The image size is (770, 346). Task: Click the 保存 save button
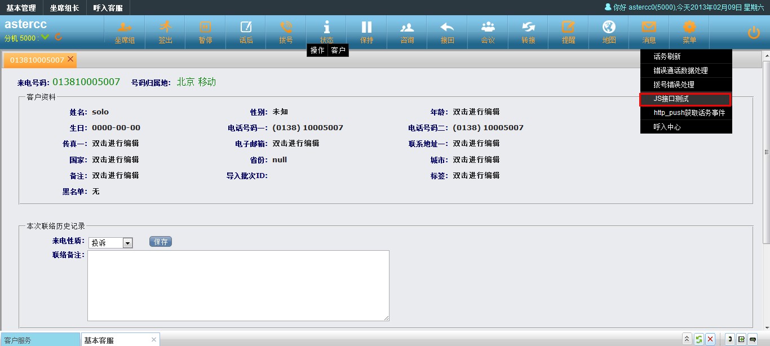point(161,242)
